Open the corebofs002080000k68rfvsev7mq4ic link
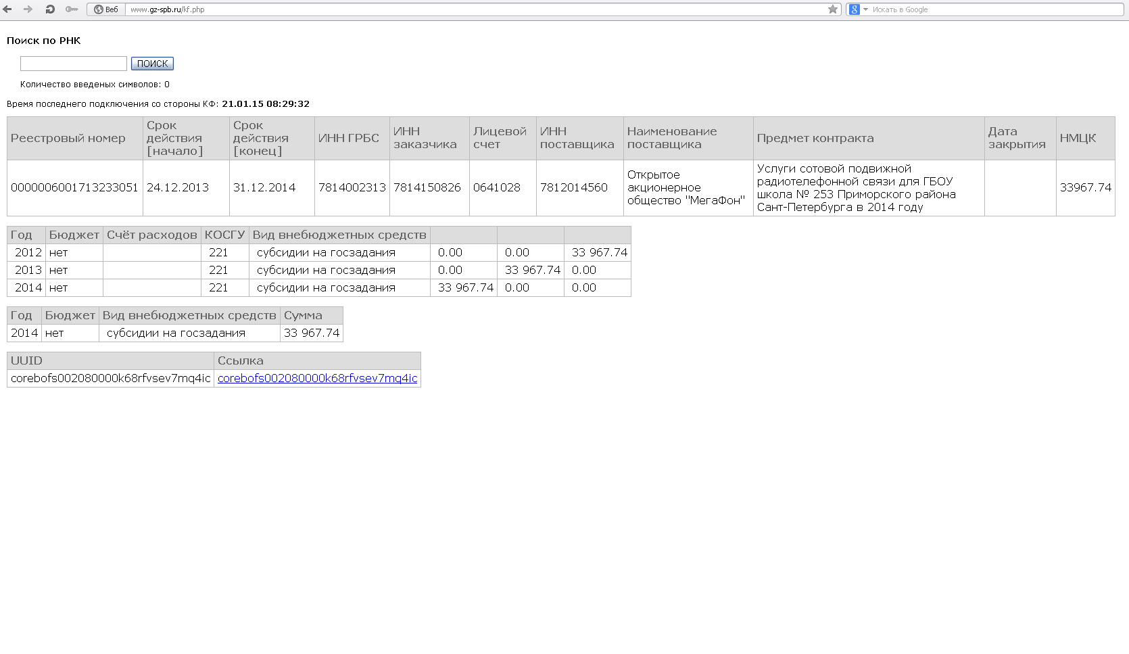The width and height of the screenshot is (1129, 654). pos(317,378)
